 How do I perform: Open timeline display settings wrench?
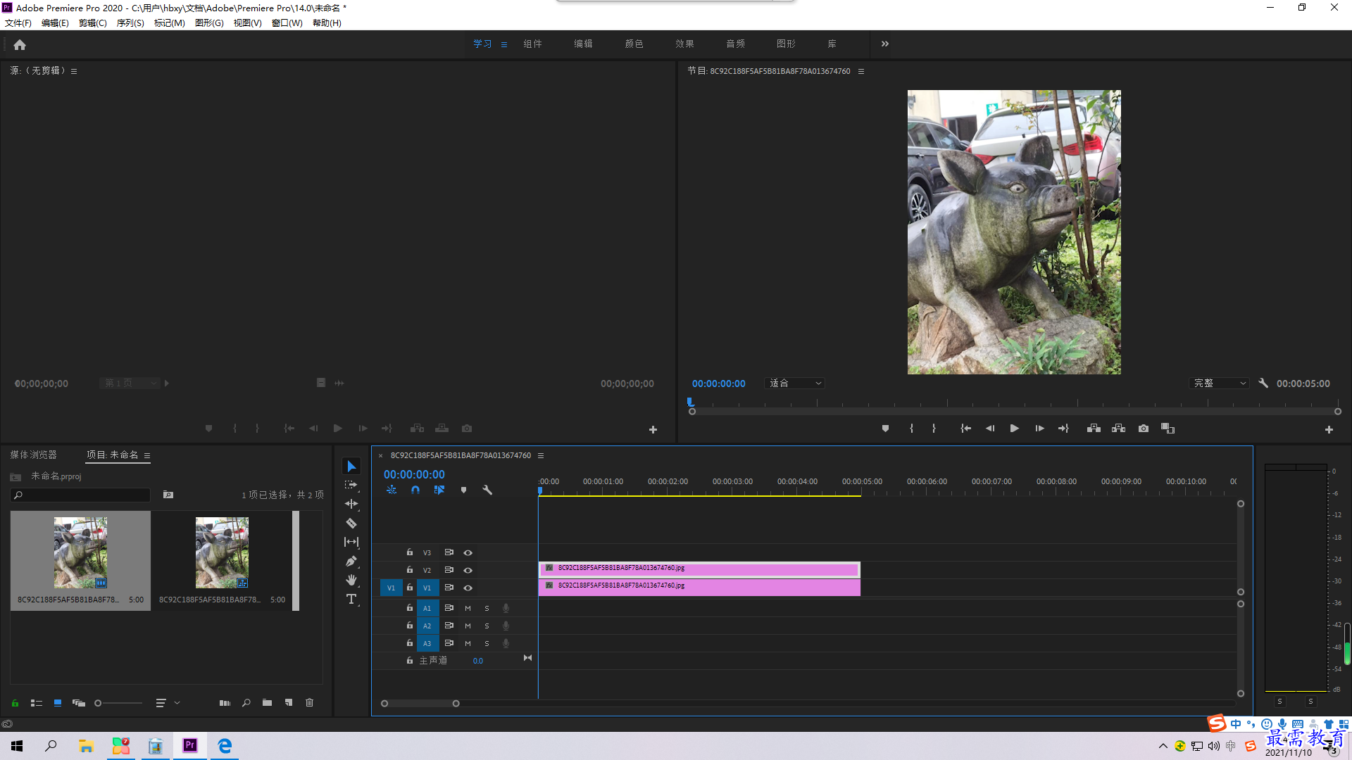[487, 490]
